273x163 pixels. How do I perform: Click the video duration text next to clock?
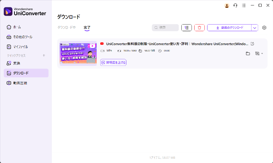tap(167, 51)
